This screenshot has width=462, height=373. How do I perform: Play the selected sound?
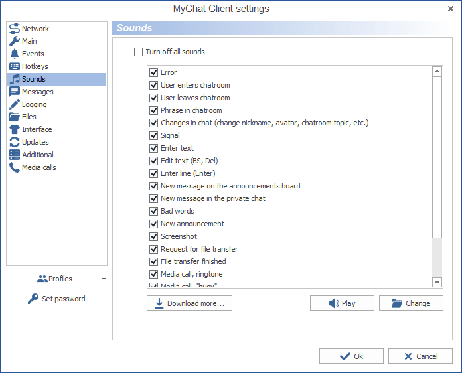click(342, 303)
